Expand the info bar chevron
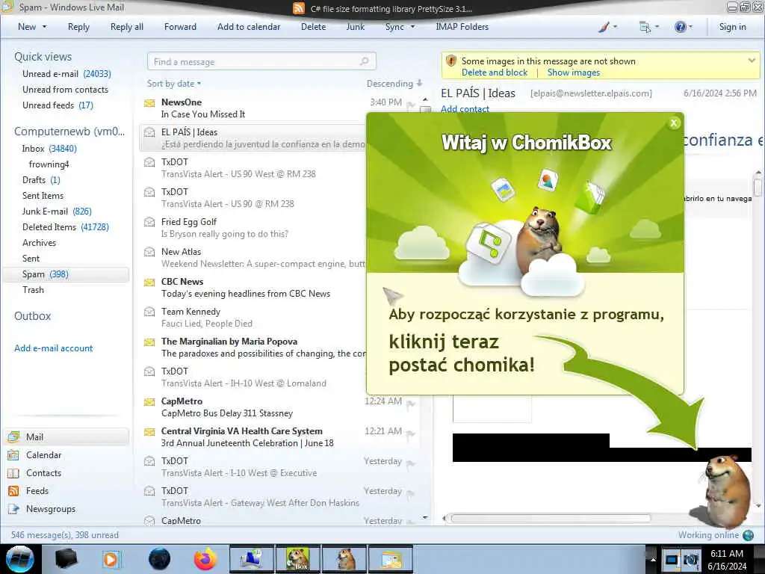Screen dimensions: 765x574 pyautogui.click(x=752, y=61)
